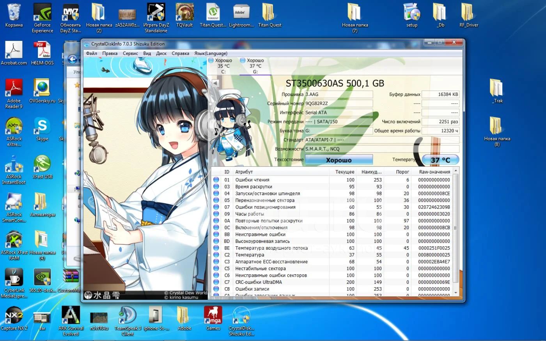
Task: Open the Сервис menu
Action: pyautogui.click(x=130, y=53)
